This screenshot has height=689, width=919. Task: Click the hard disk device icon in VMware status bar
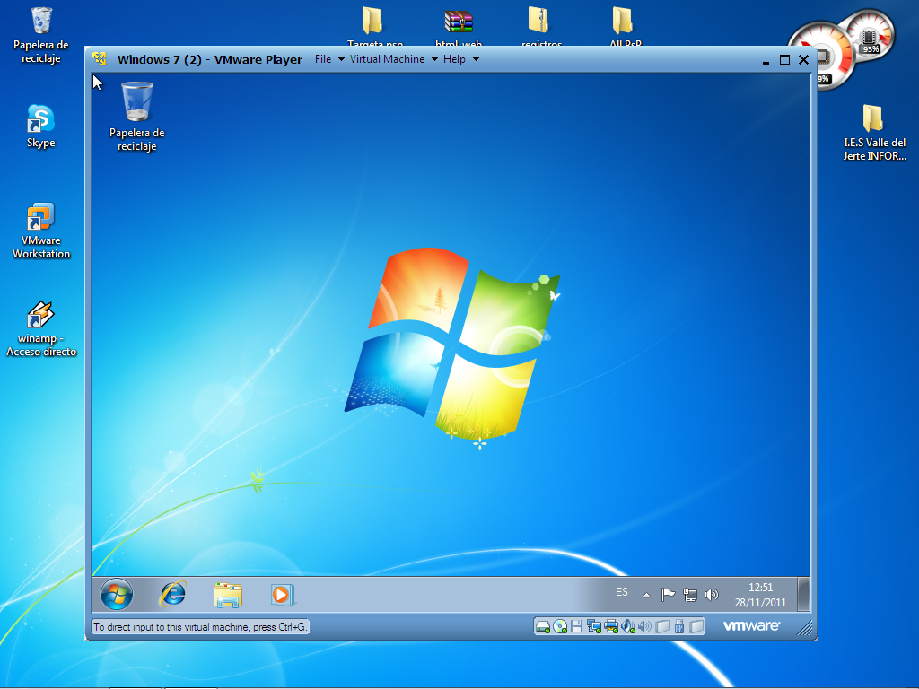coord(543,626)
